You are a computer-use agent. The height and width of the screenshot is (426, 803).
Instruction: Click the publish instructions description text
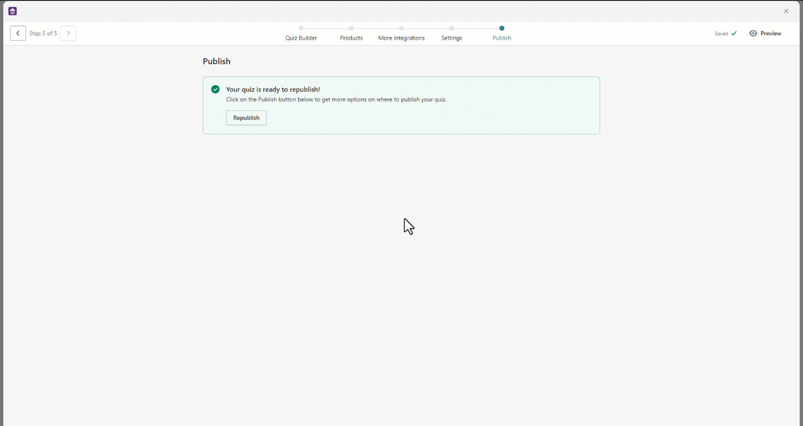pos(336,100)
